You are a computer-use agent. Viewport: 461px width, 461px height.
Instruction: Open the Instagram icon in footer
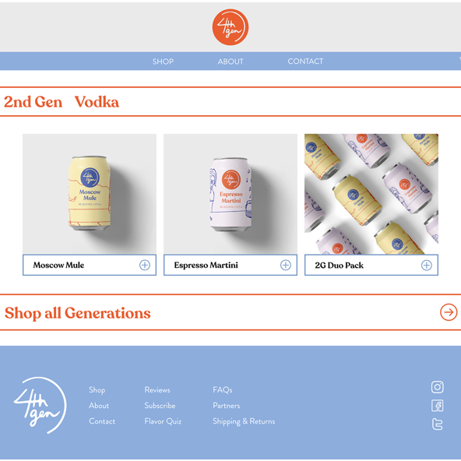[x=437, y=387]
